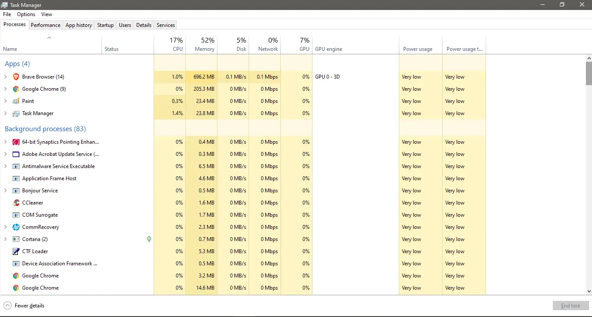Click the Fewer details up-arrow circle icon
Screen dimensions: 592x317
pyautogui.click(x=7, y=306)
